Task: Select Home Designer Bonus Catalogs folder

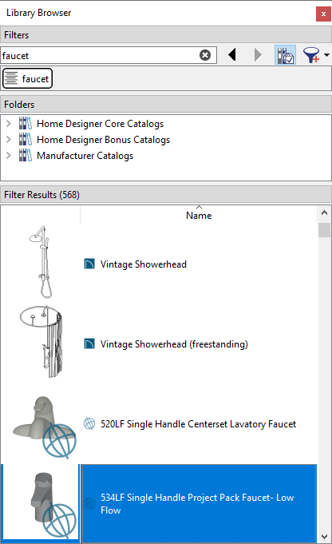Action: tap(103, 140)
